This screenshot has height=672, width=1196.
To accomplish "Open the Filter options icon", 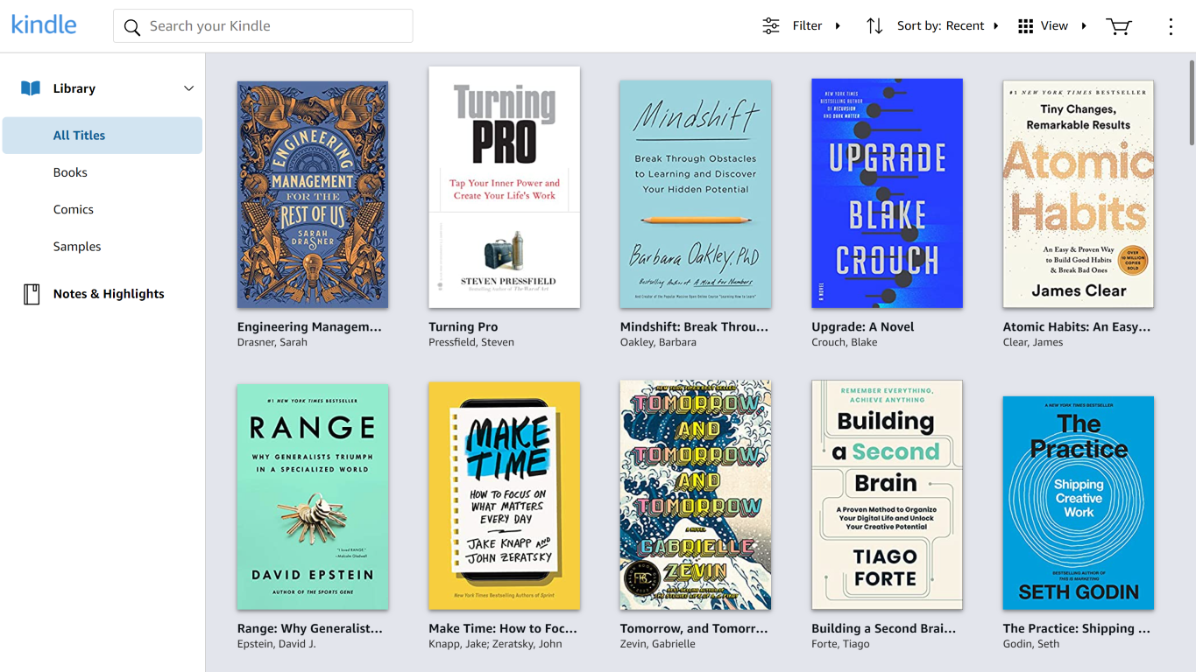I will click(x=770, y=25).
